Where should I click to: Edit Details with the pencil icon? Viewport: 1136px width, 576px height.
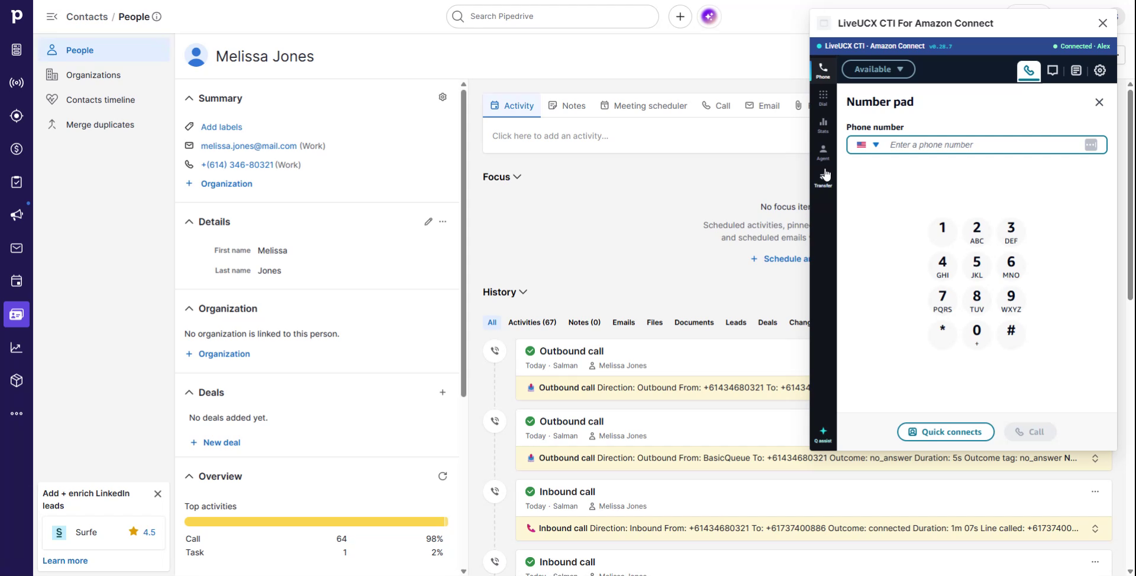coord(428,221)
